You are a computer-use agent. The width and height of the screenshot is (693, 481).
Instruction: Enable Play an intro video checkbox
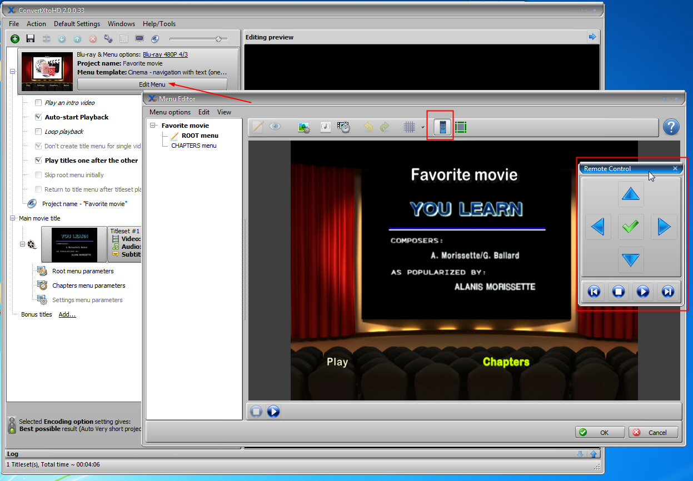click(x=38, y=103)
